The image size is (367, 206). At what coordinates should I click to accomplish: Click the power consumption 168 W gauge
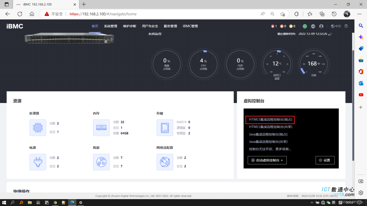(x=314, y=64)
